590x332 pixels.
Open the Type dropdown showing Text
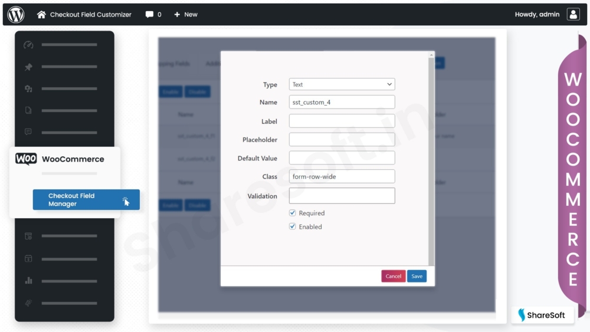pos(342,84)
